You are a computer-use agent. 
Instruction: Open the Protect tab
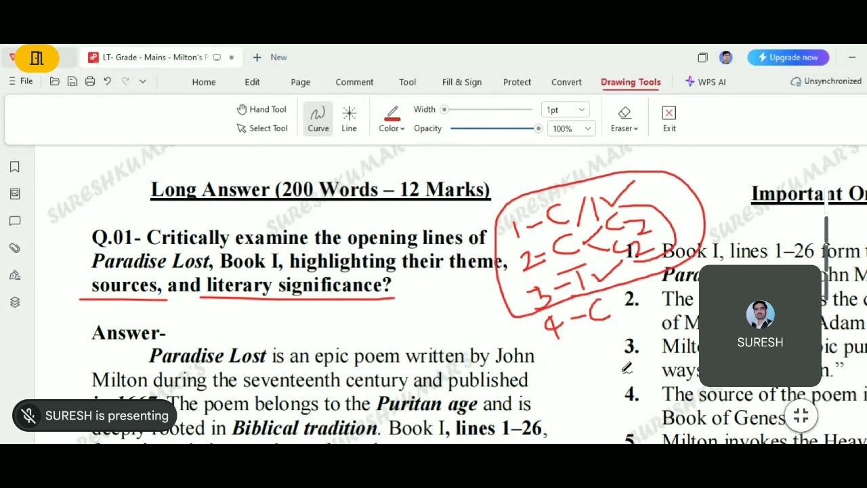(517, 82)
